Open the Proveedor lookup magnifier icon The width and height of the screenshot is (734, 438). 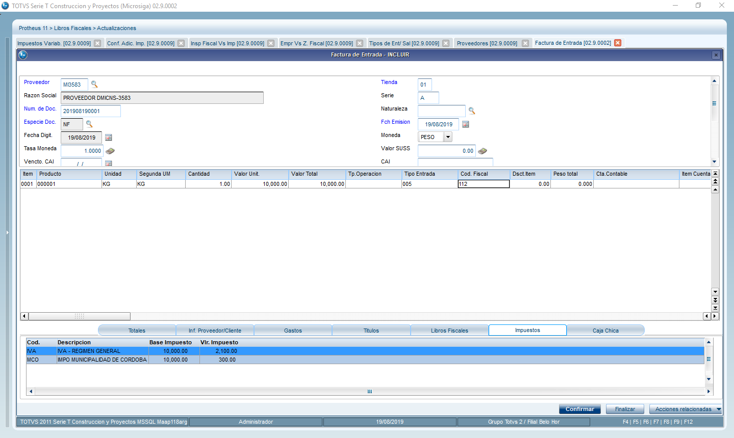click(94, 85)
